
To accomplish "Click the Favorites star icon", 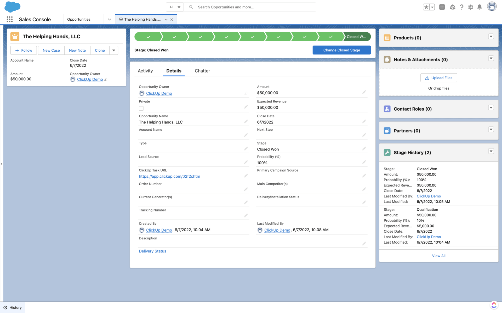I will click(426, 7).
